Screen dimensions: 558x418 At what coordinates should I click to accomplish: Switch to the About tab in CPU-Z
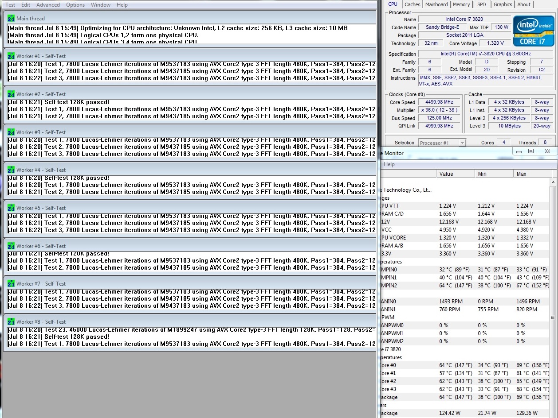[524, 4]
